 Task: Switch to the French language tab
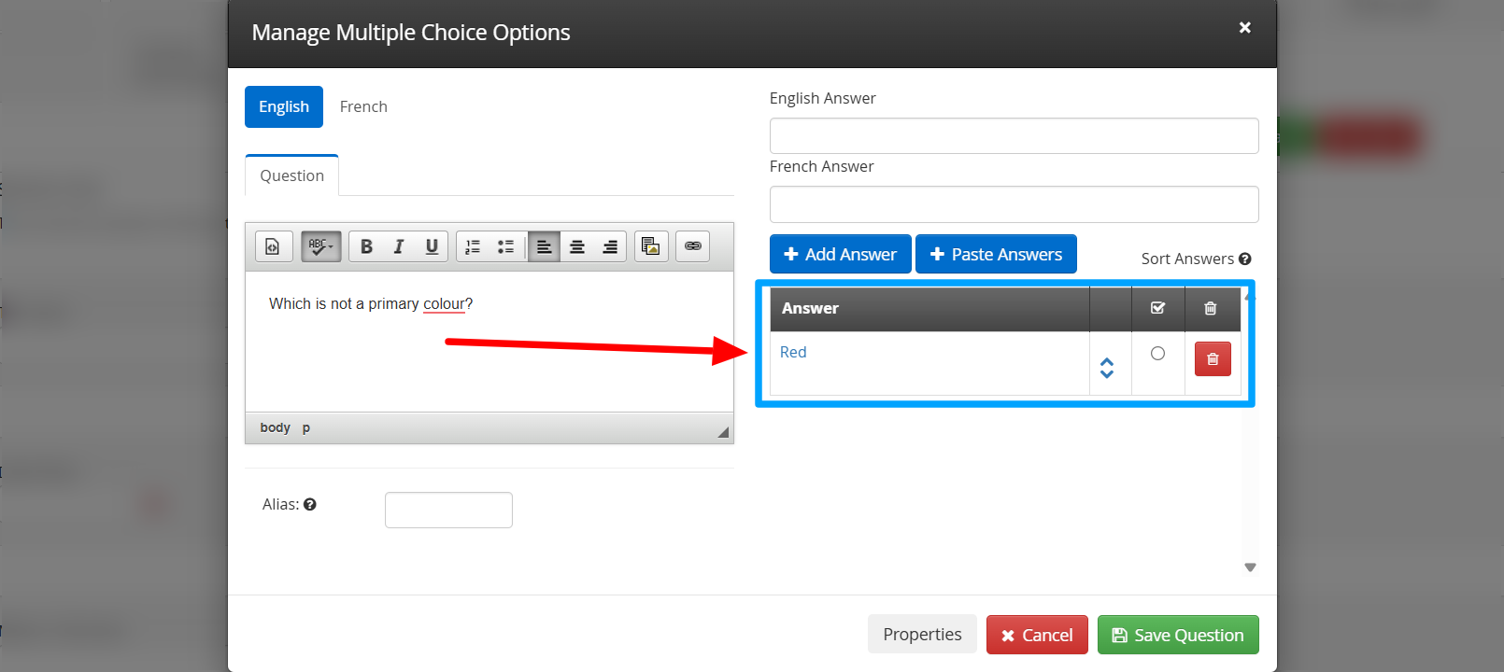[363, 107]
